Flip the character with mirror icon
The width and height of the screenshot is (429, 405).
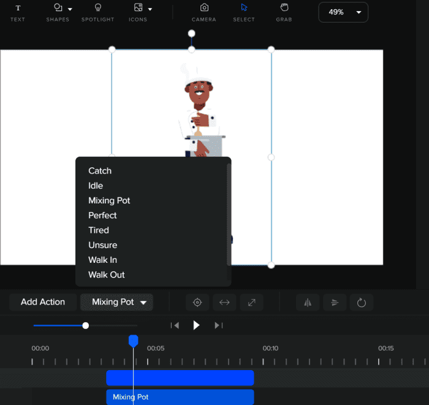pyautogui.click(x=308, y=302)
